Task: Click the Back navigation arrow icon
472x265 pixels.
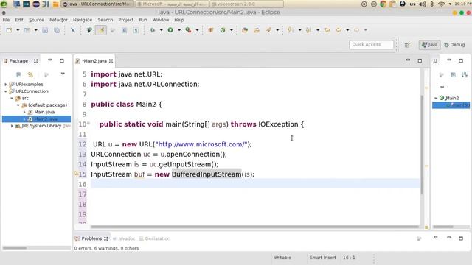Action: [x=339, y=30]
